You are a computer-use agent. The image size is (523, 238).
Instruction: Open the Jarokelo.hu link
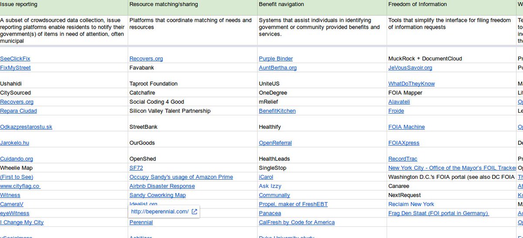coord(14,143)
